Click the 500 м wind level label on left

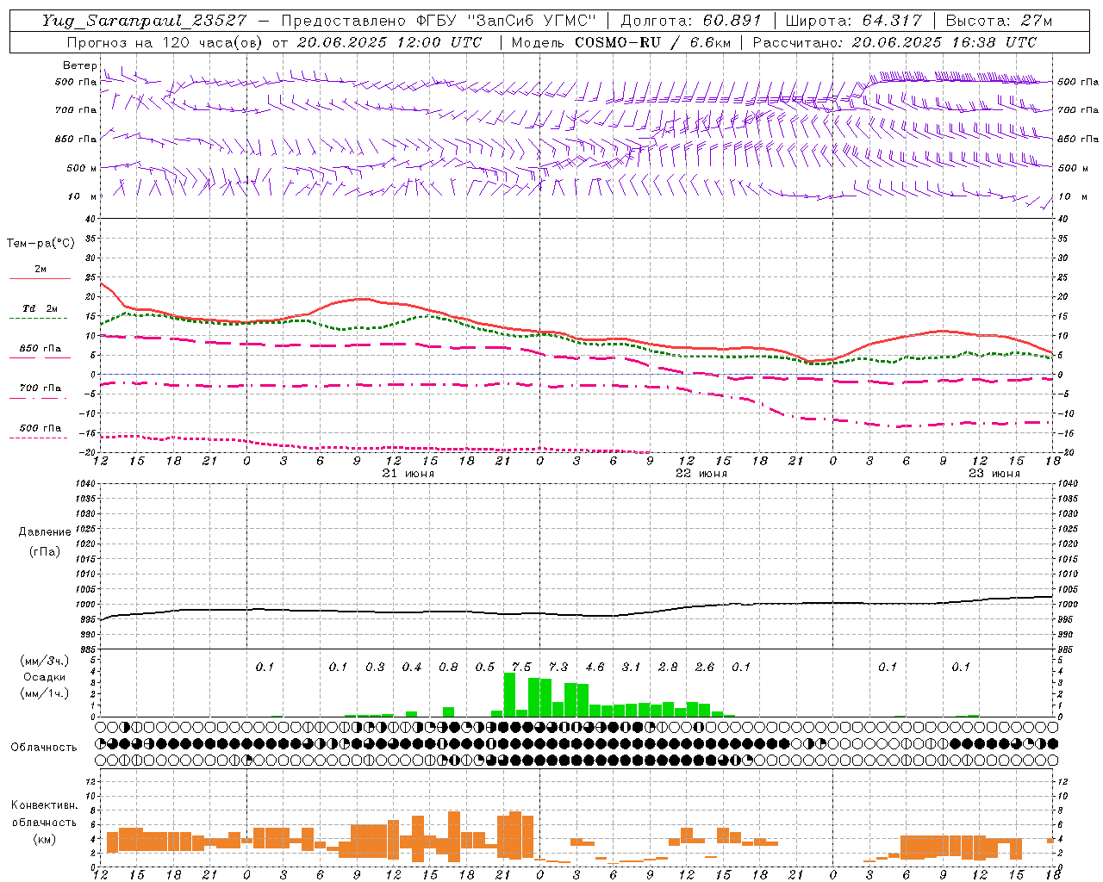click(82, 168)
